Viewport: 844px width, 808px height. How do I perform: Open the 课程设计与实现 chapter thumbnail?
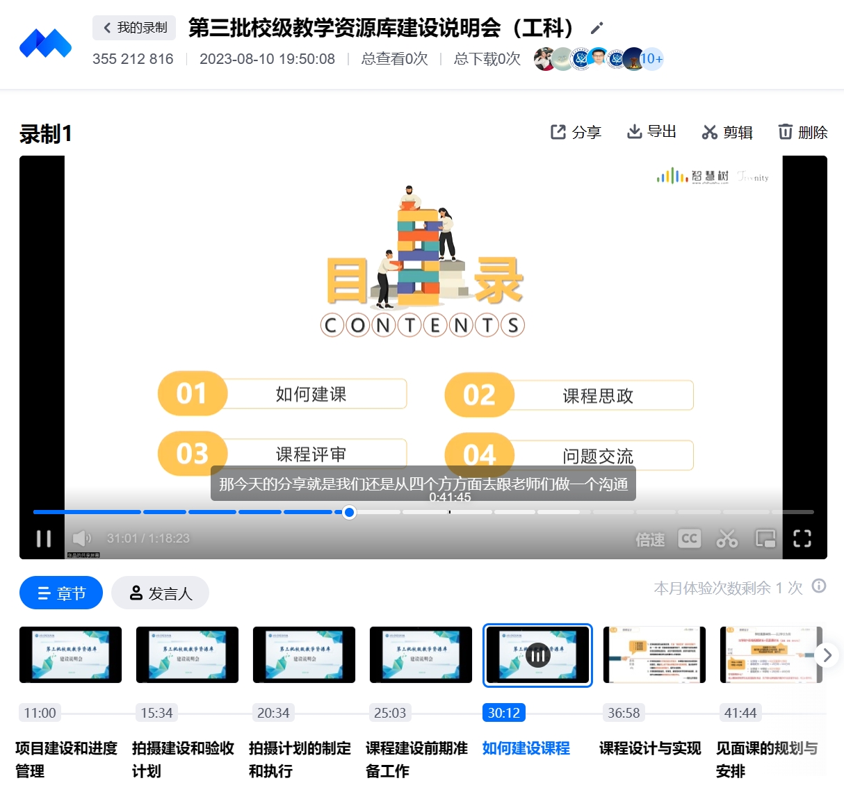[x=654, y=655]
